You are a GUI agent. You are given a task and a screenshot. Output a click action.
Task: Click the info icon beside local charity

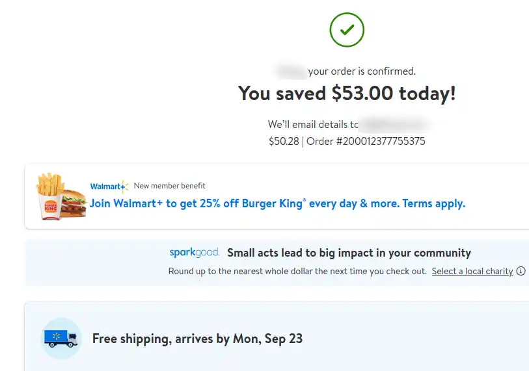[521, 271]
